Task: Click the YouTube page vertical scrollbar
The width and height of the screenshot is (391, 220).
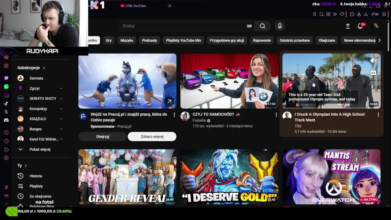Action: pyautogui.click(x=389, y=36)
